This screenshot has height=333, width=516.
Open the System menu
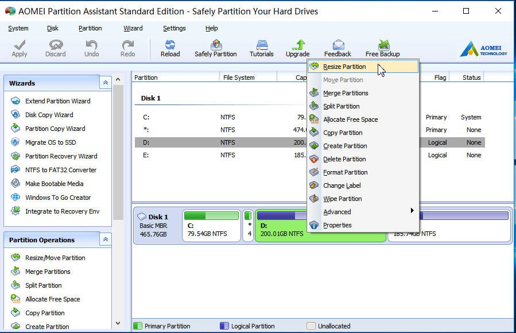18,28
